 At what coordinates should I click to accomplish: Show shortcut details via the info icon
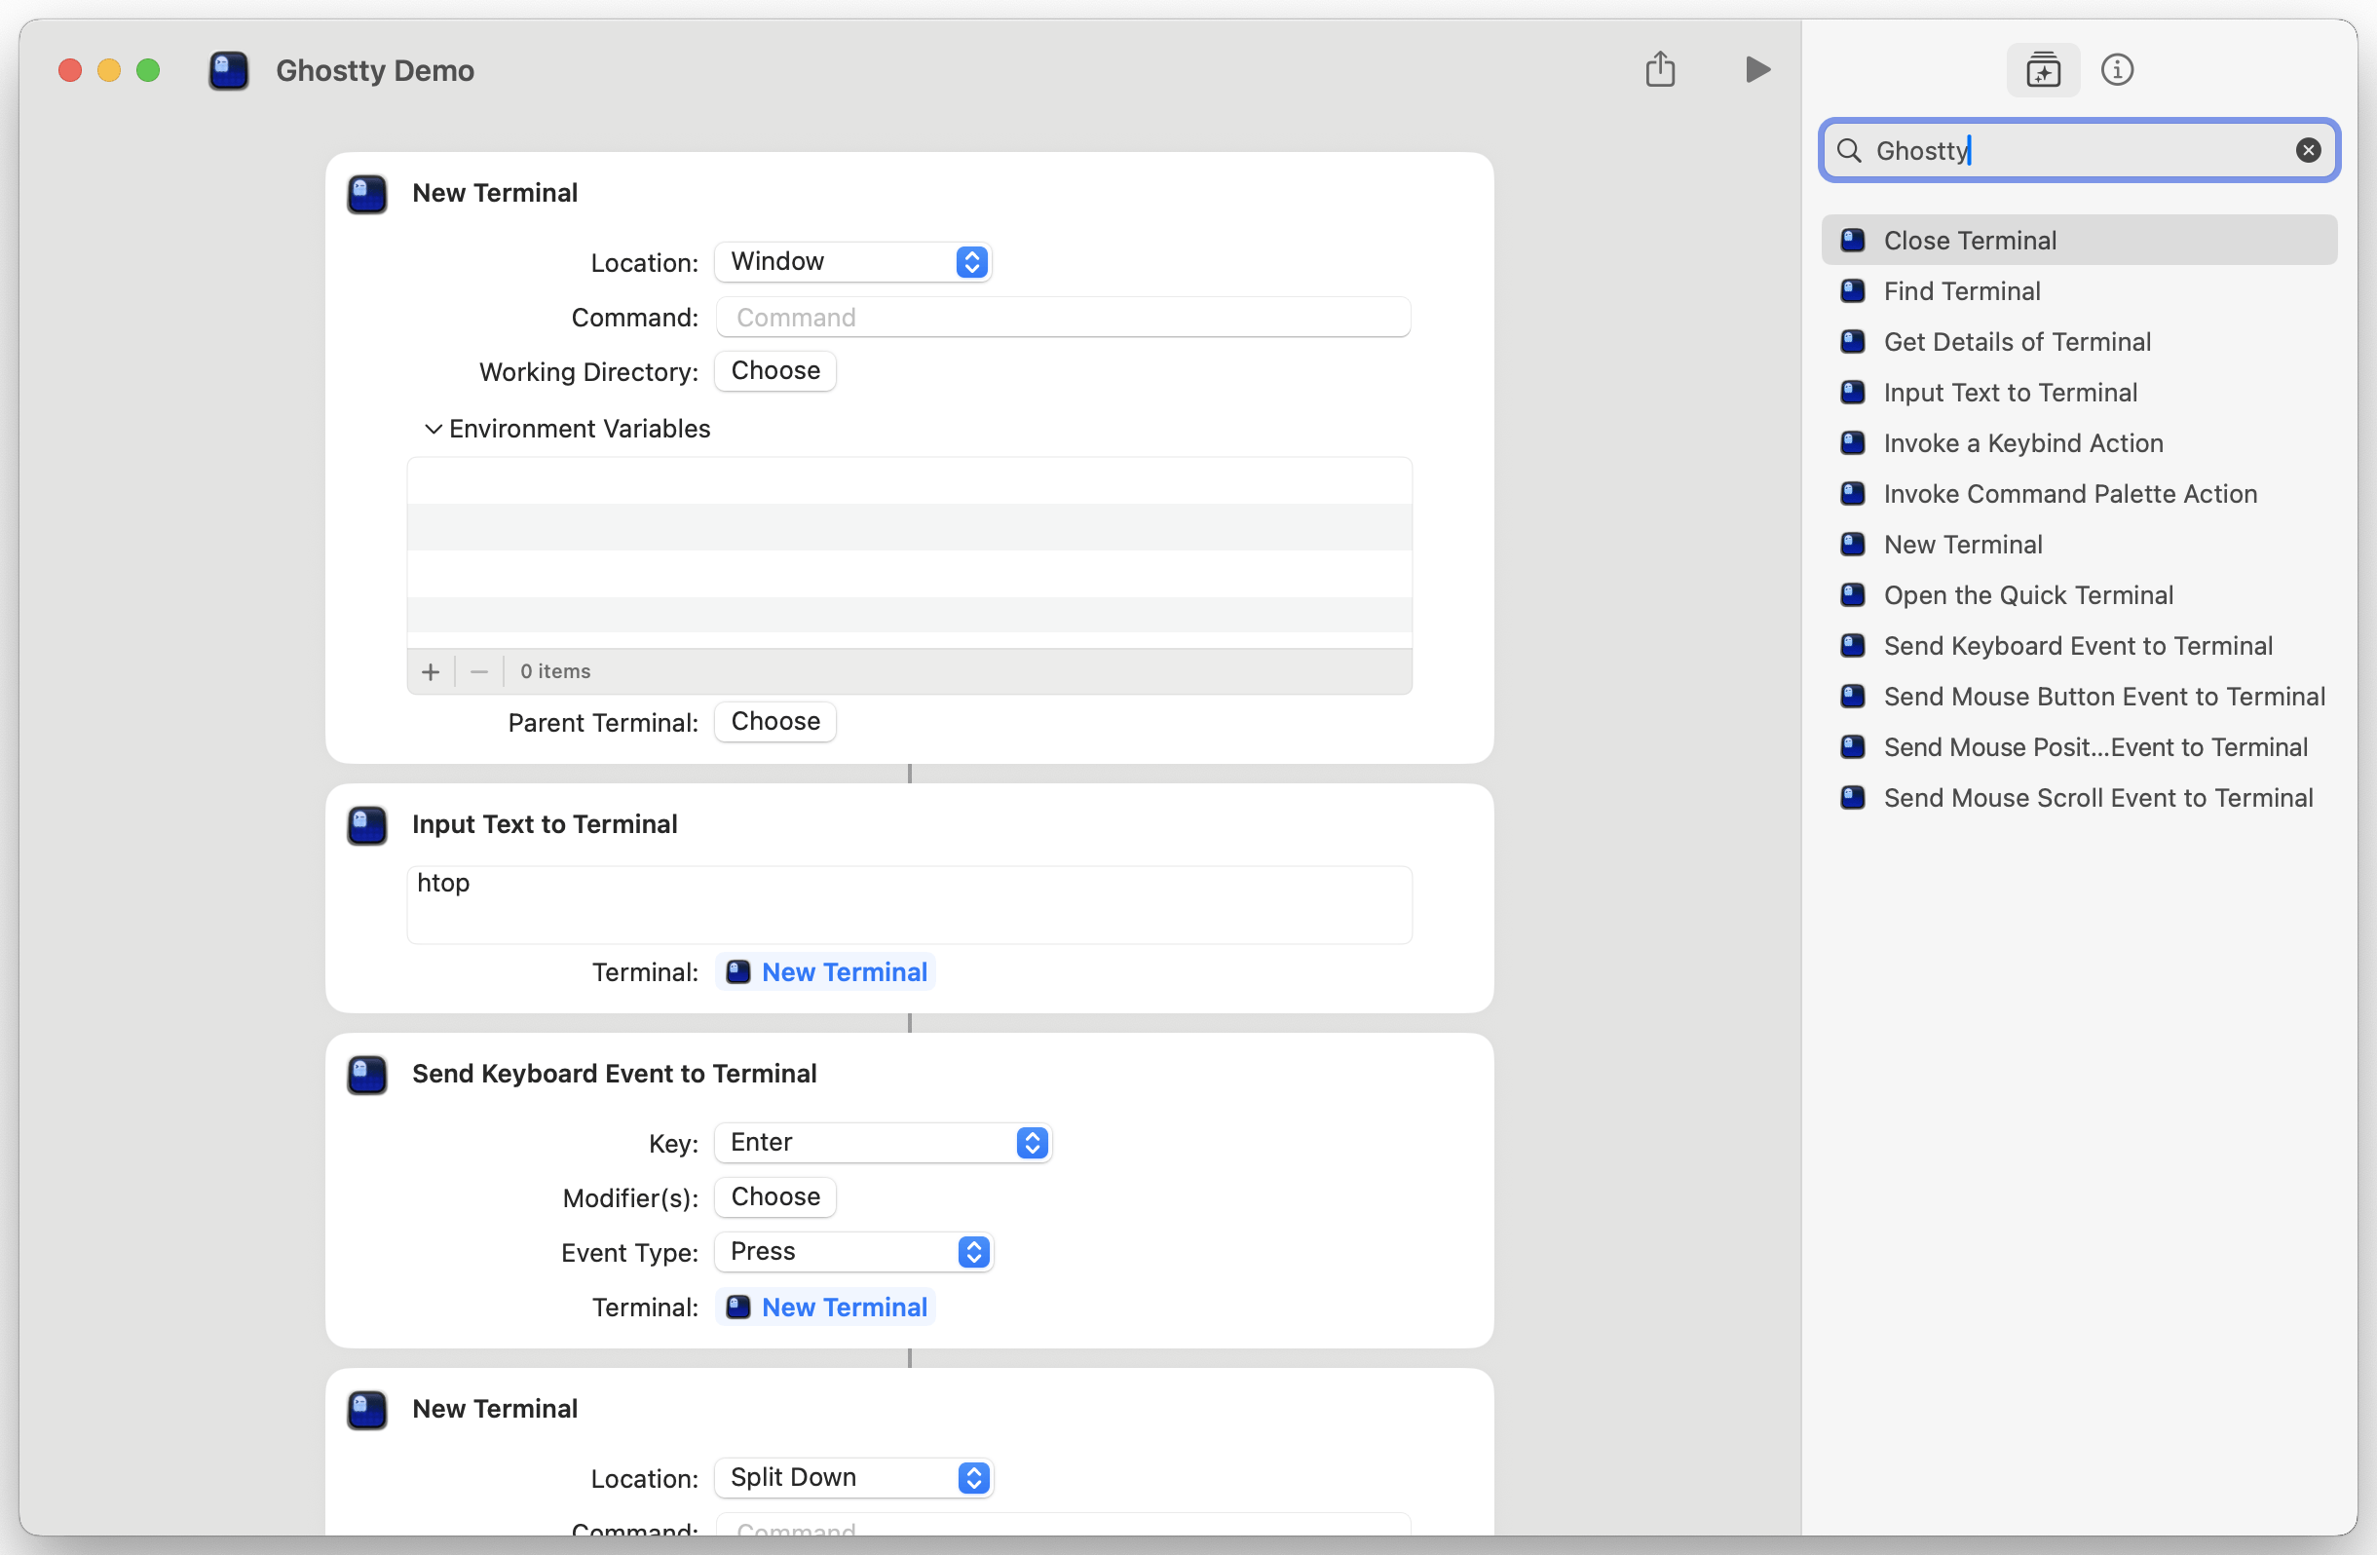pyautogui.click(x=2116, y=70)
